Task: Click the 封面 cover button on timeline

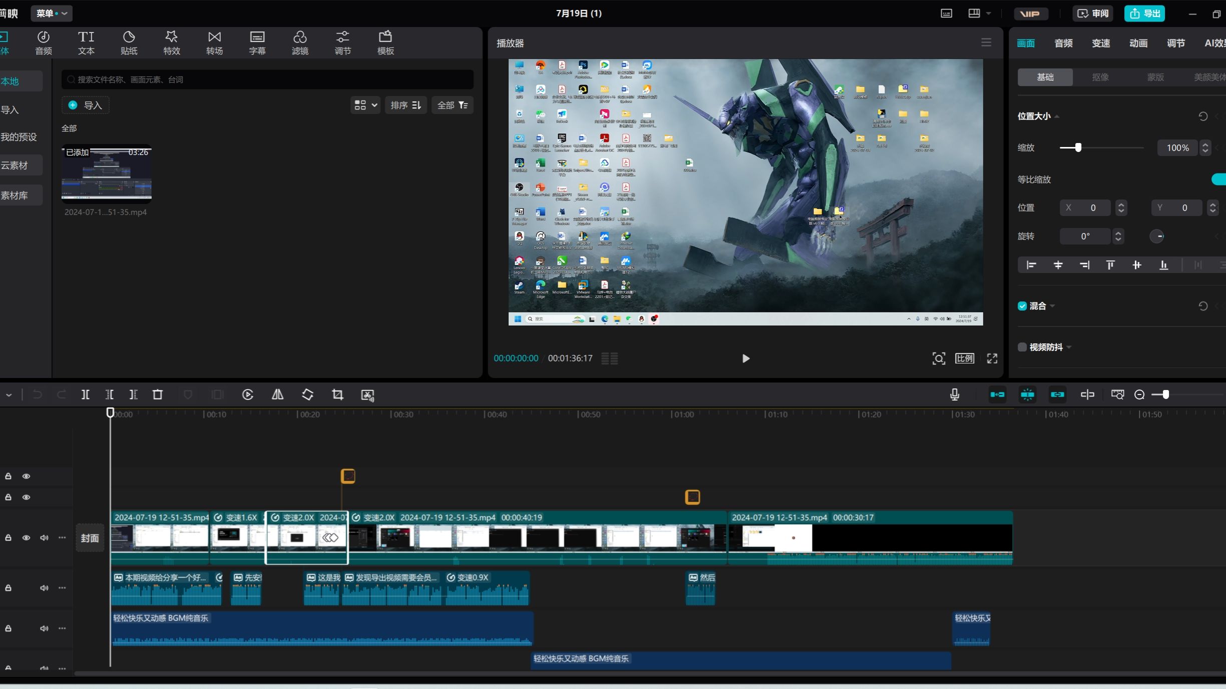Action: coord(90,538)
